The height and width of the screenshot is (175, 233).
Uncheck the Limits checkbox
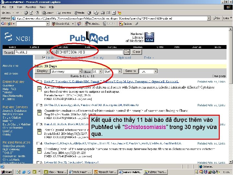(x=44, y=57)
